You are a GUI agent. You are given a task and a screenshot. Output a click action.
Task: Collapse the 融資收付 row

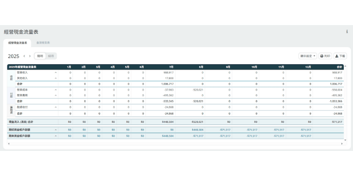tap(56, 107)
